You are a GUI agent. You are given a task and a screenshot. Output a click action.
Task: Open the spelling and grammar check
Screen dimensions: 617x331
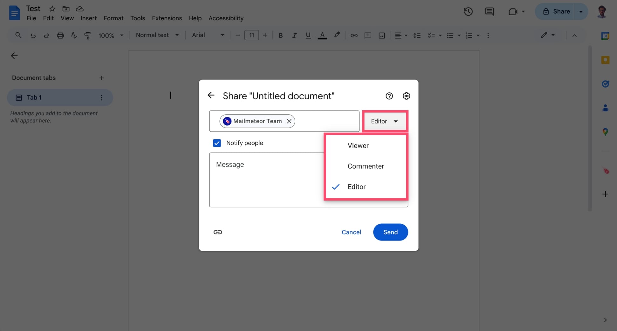coord(74,35)
